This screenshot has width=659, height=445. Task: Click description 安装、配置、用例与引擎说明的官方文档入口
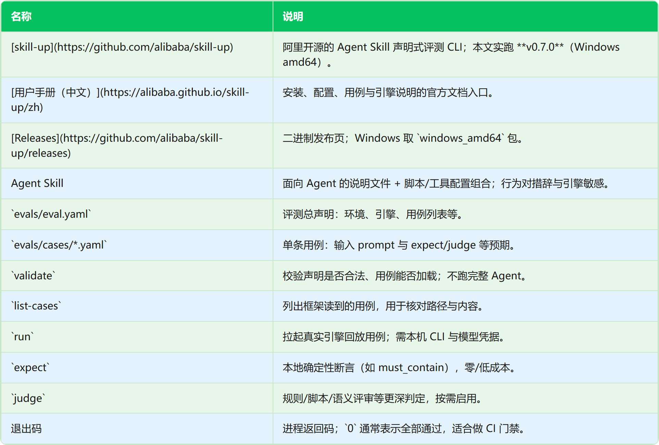[465, 100]
